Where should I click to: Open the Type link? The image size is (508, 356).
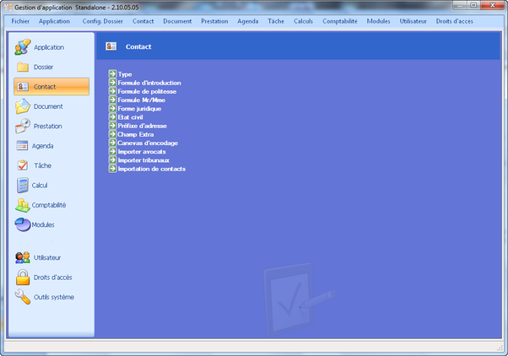pyautogui.click(x=125, y=74)
